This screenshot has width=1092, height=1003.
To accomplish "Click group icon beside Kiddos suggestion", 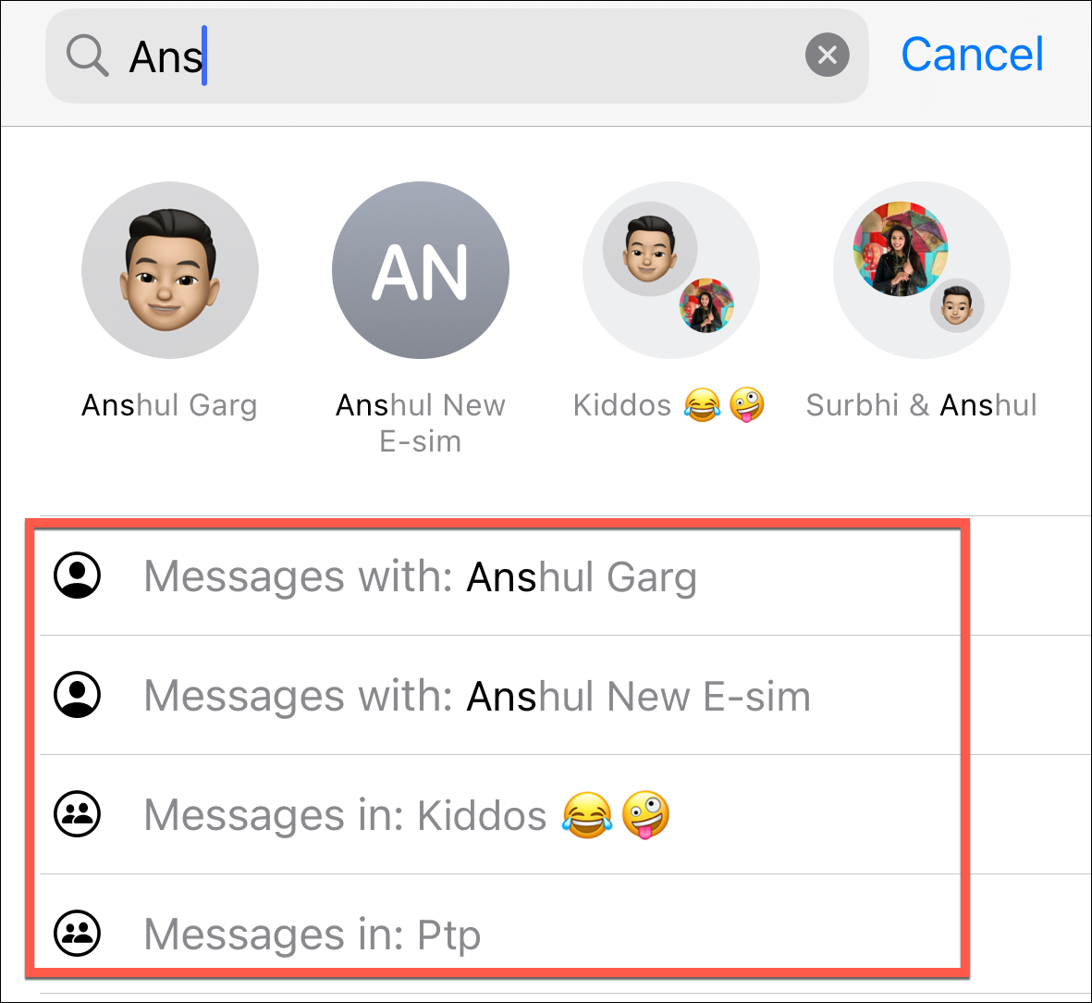I will coord(78,814).
